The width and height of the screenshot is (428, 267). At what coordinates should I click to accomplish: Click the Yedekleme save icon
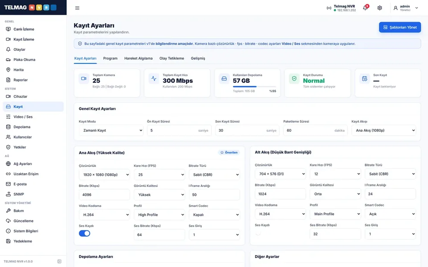tap(8, 241)
